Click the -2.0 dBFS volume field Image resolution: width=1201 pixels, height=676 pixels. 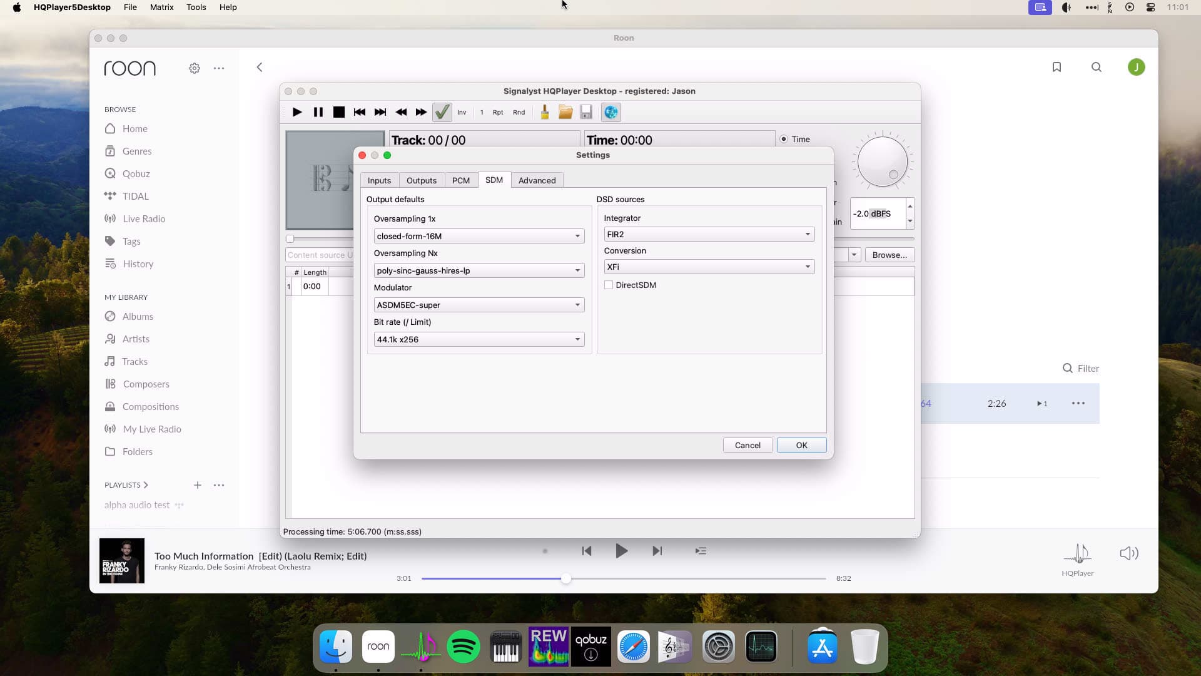pos(878,213)
